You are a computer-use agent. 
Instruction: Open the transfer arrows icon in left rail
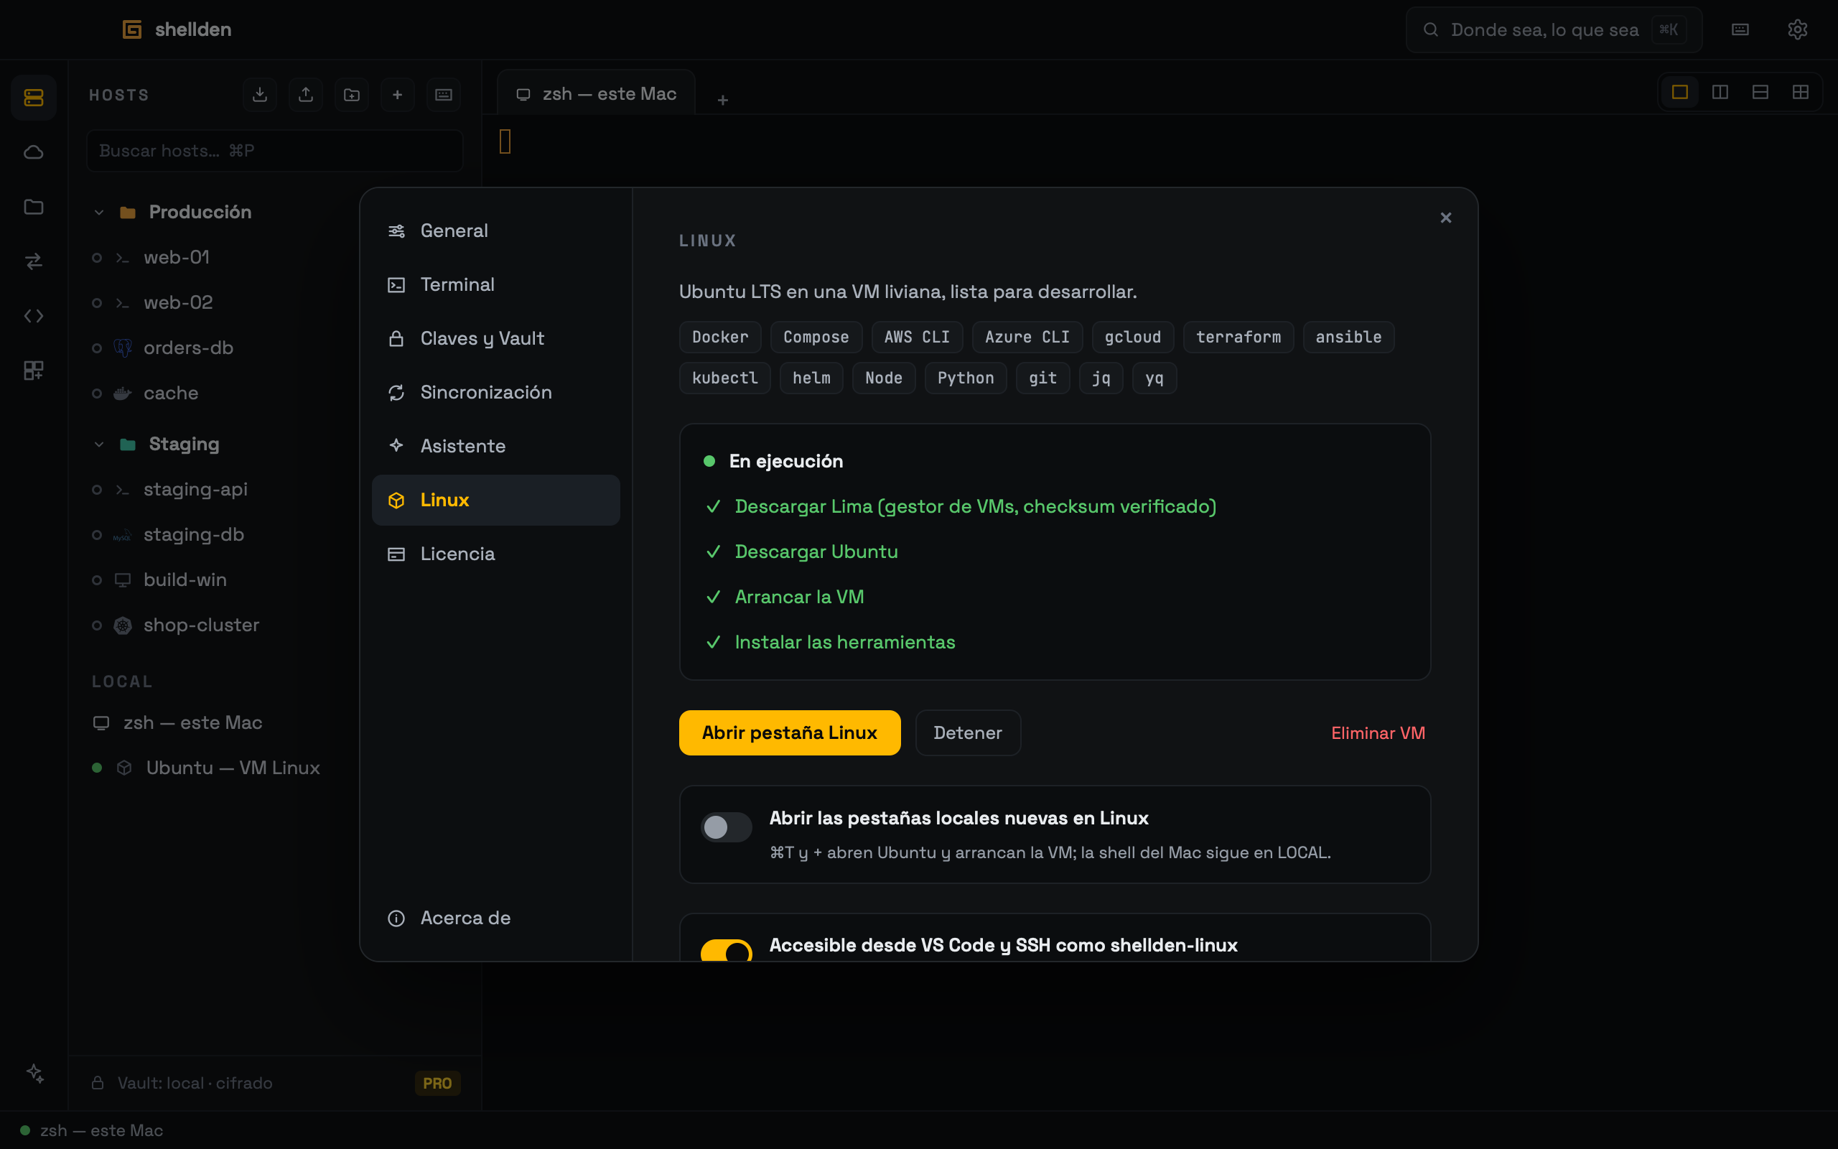tap(34, 261)
